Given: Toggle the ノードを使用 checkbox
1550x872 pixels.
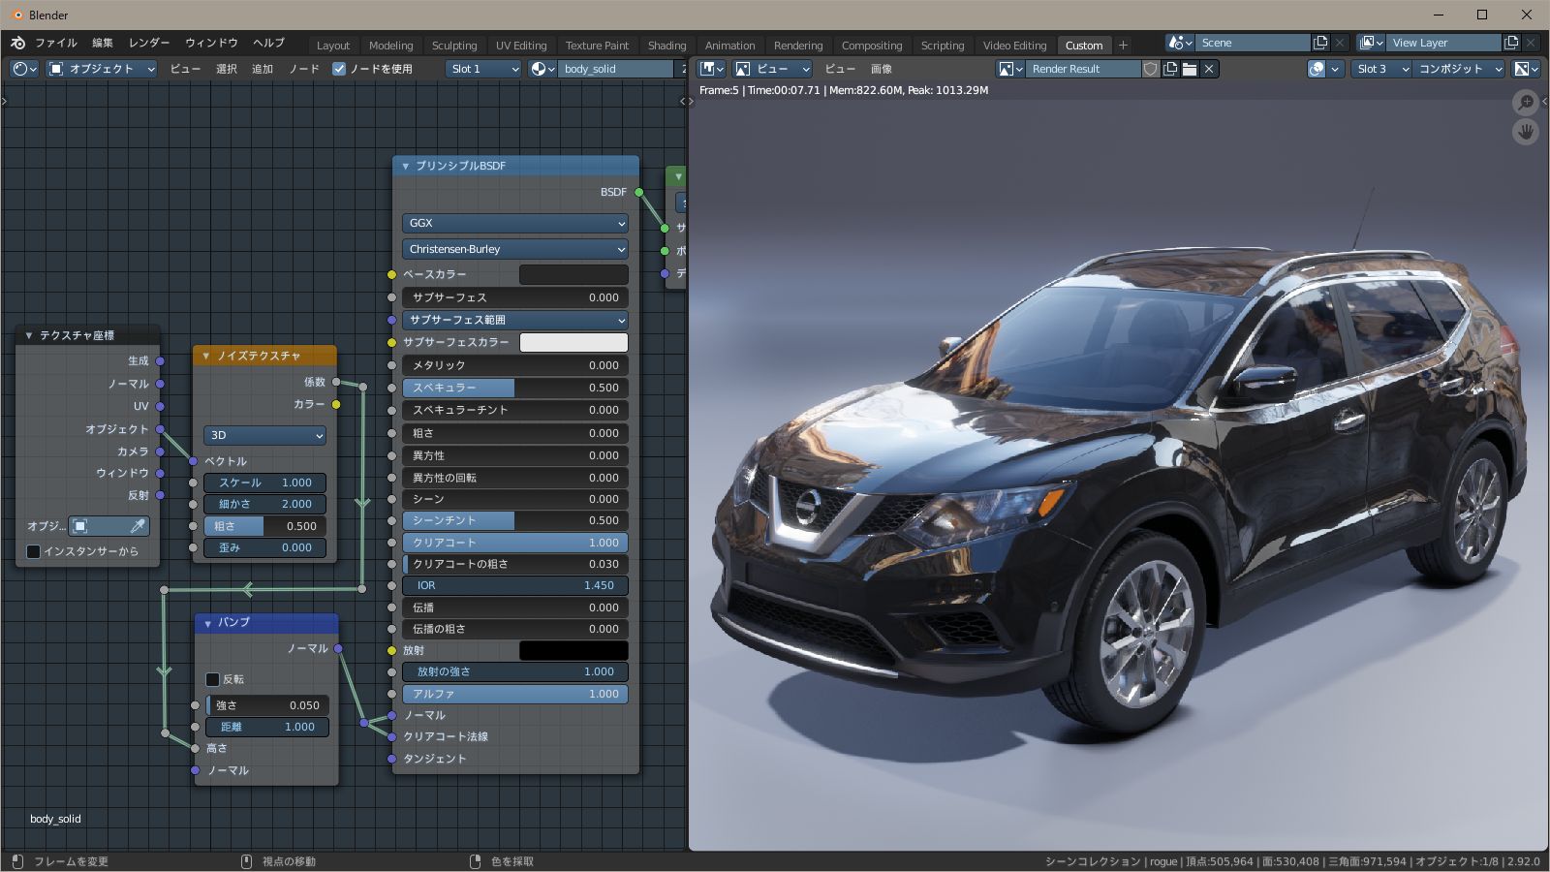Looking at the screenshot, I should 339,69.
